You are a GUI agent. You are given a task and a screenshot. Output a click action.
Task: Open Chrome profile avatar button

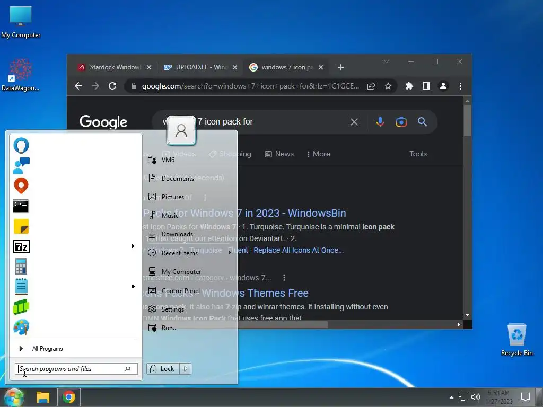pos(443,86)
